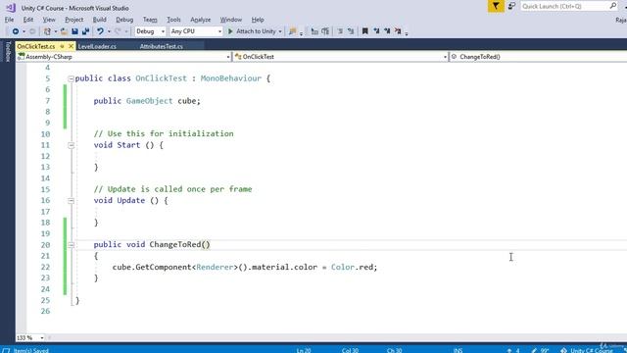Open the Project menu
Viewport: 627px width, 353px height.
[x=74, y=20]
